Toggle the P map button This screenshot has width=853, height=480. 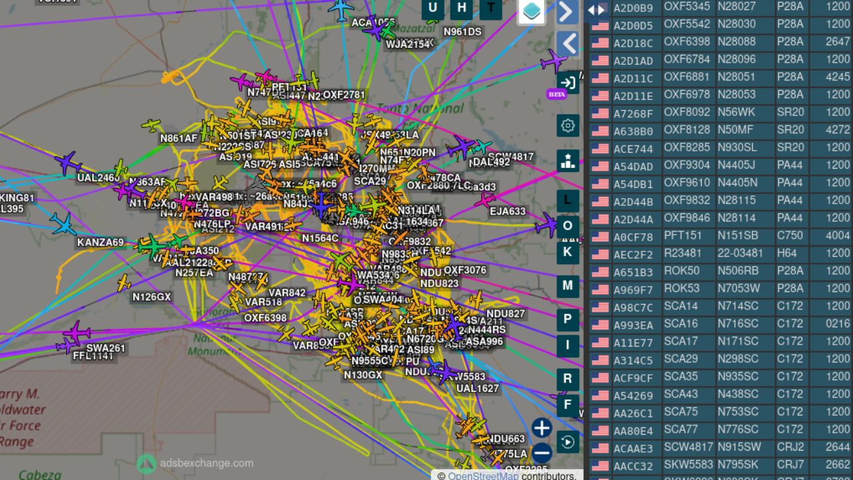pyautogui.click(x=568, y=319)
